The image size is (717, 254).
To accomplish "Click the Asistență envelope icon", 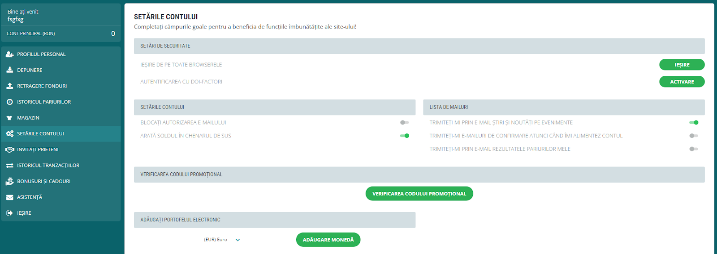I will 9,197.
